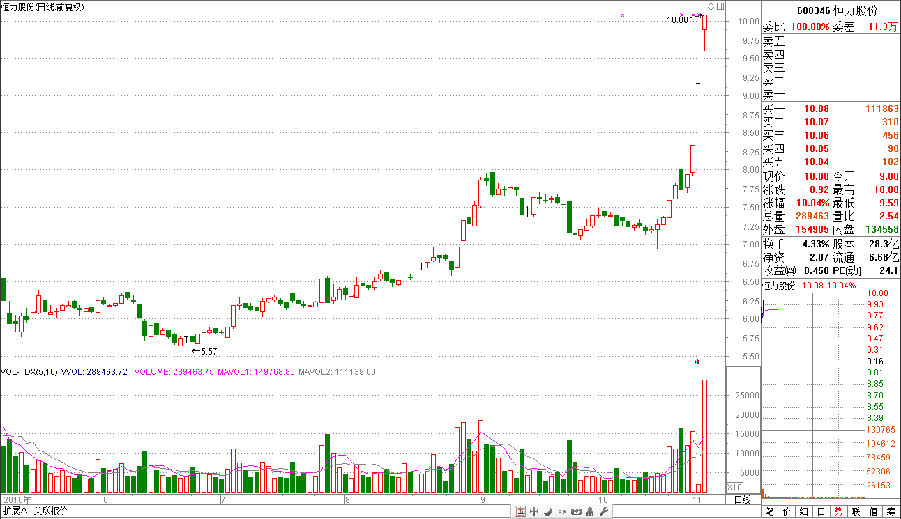Click the 流通 value 6.68亿
The image size is (901, 519).
[x=884, y=257]
